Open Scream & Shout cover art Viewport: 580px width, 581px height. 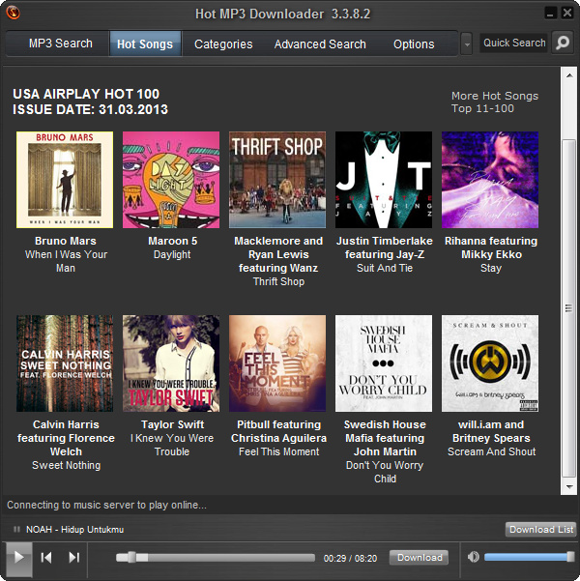tap(490, 363)
